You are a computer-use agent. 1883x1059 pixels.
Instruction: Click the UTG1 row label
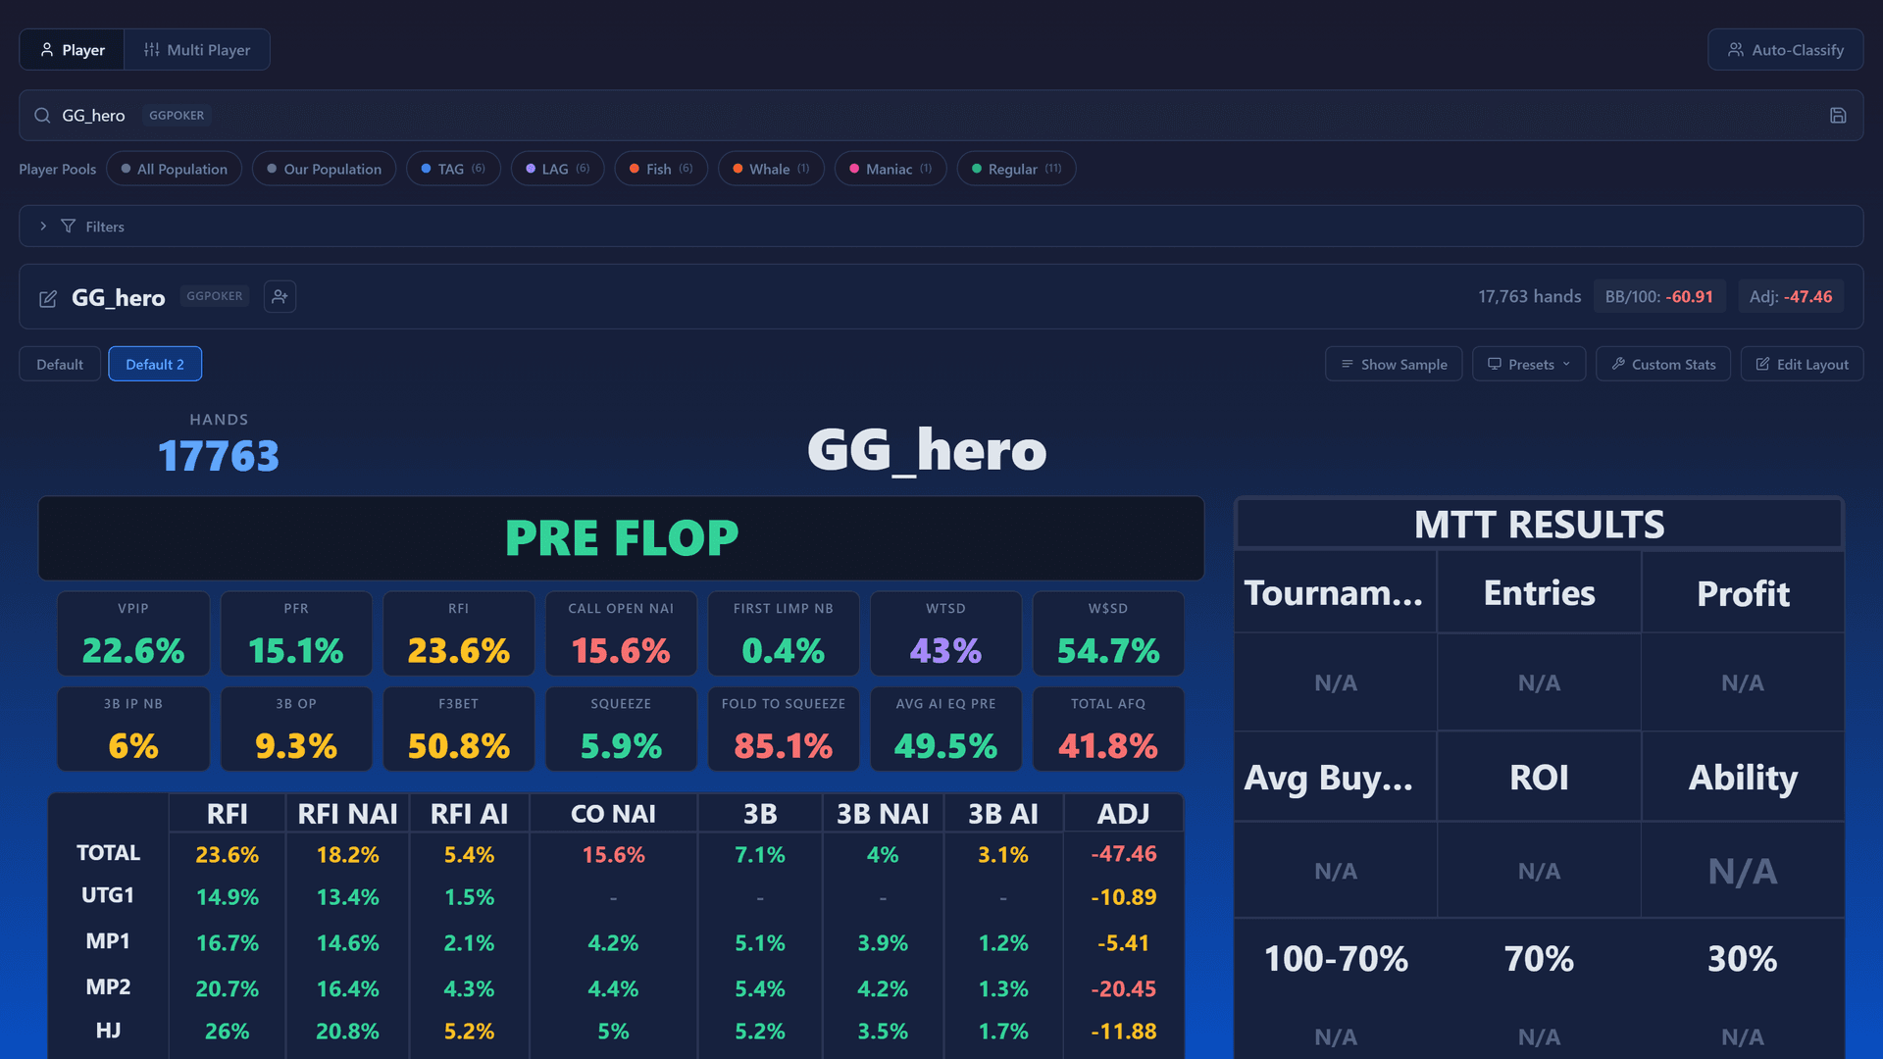[x=108, y=895]
